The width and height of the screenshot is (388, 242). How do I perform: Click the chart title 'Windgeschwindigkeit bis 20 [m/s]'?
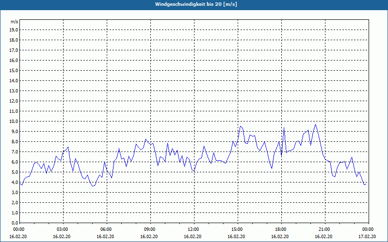(196, 4)
